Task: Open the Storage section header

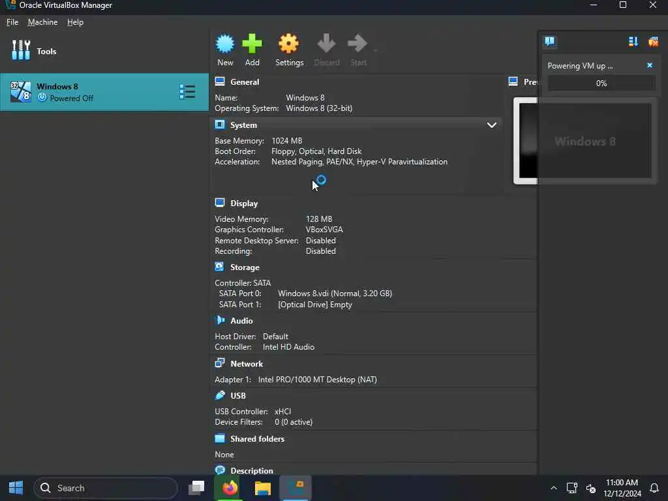Action: 245,267
